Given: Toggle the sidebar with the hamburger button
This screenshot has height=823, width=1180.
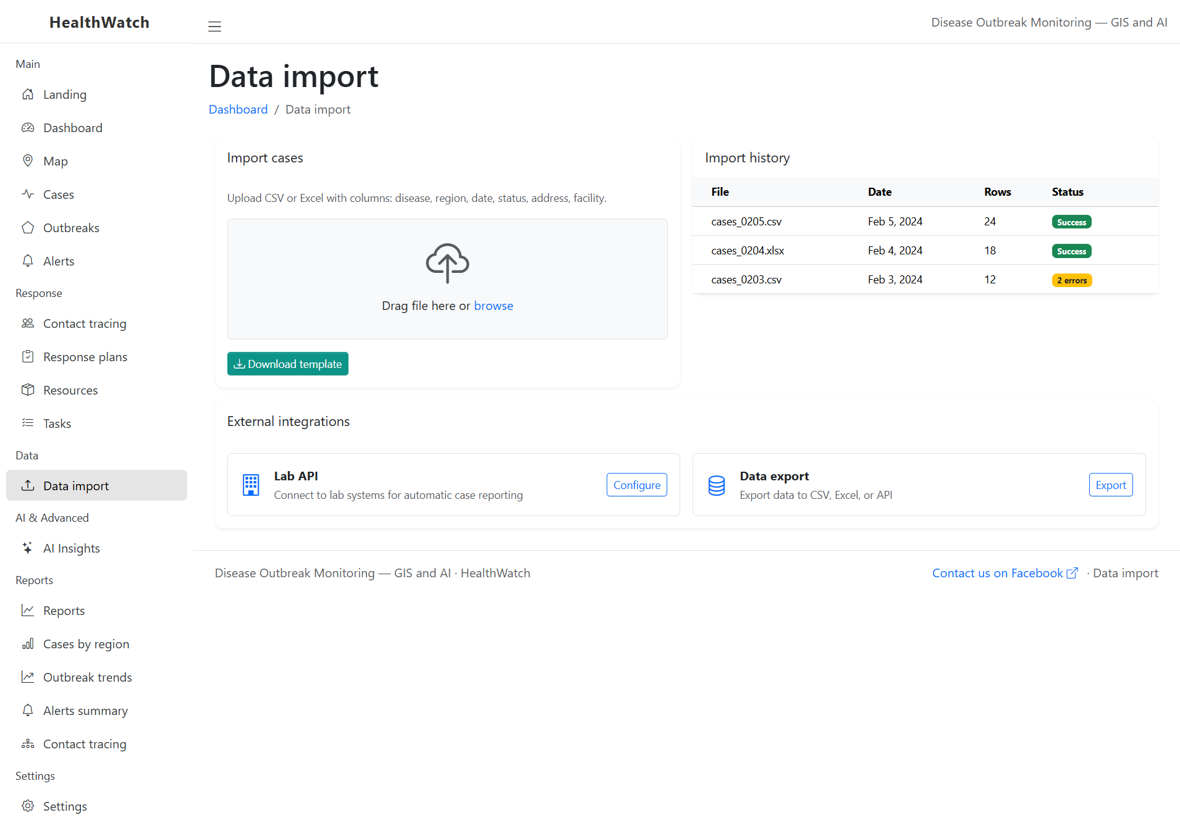Looking at the screenshot, I should point(214,27).
